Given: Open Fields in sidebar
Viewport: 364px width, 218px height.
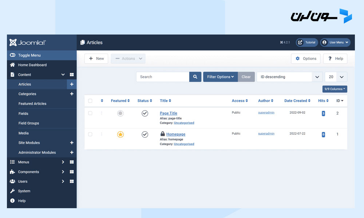Looking at the screenshot, I should pos(23,113).
